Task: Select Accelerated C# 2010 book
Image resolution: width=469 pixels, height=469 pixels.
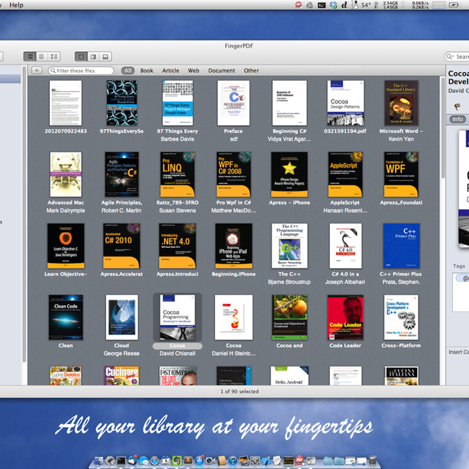Action: point(122,246)
